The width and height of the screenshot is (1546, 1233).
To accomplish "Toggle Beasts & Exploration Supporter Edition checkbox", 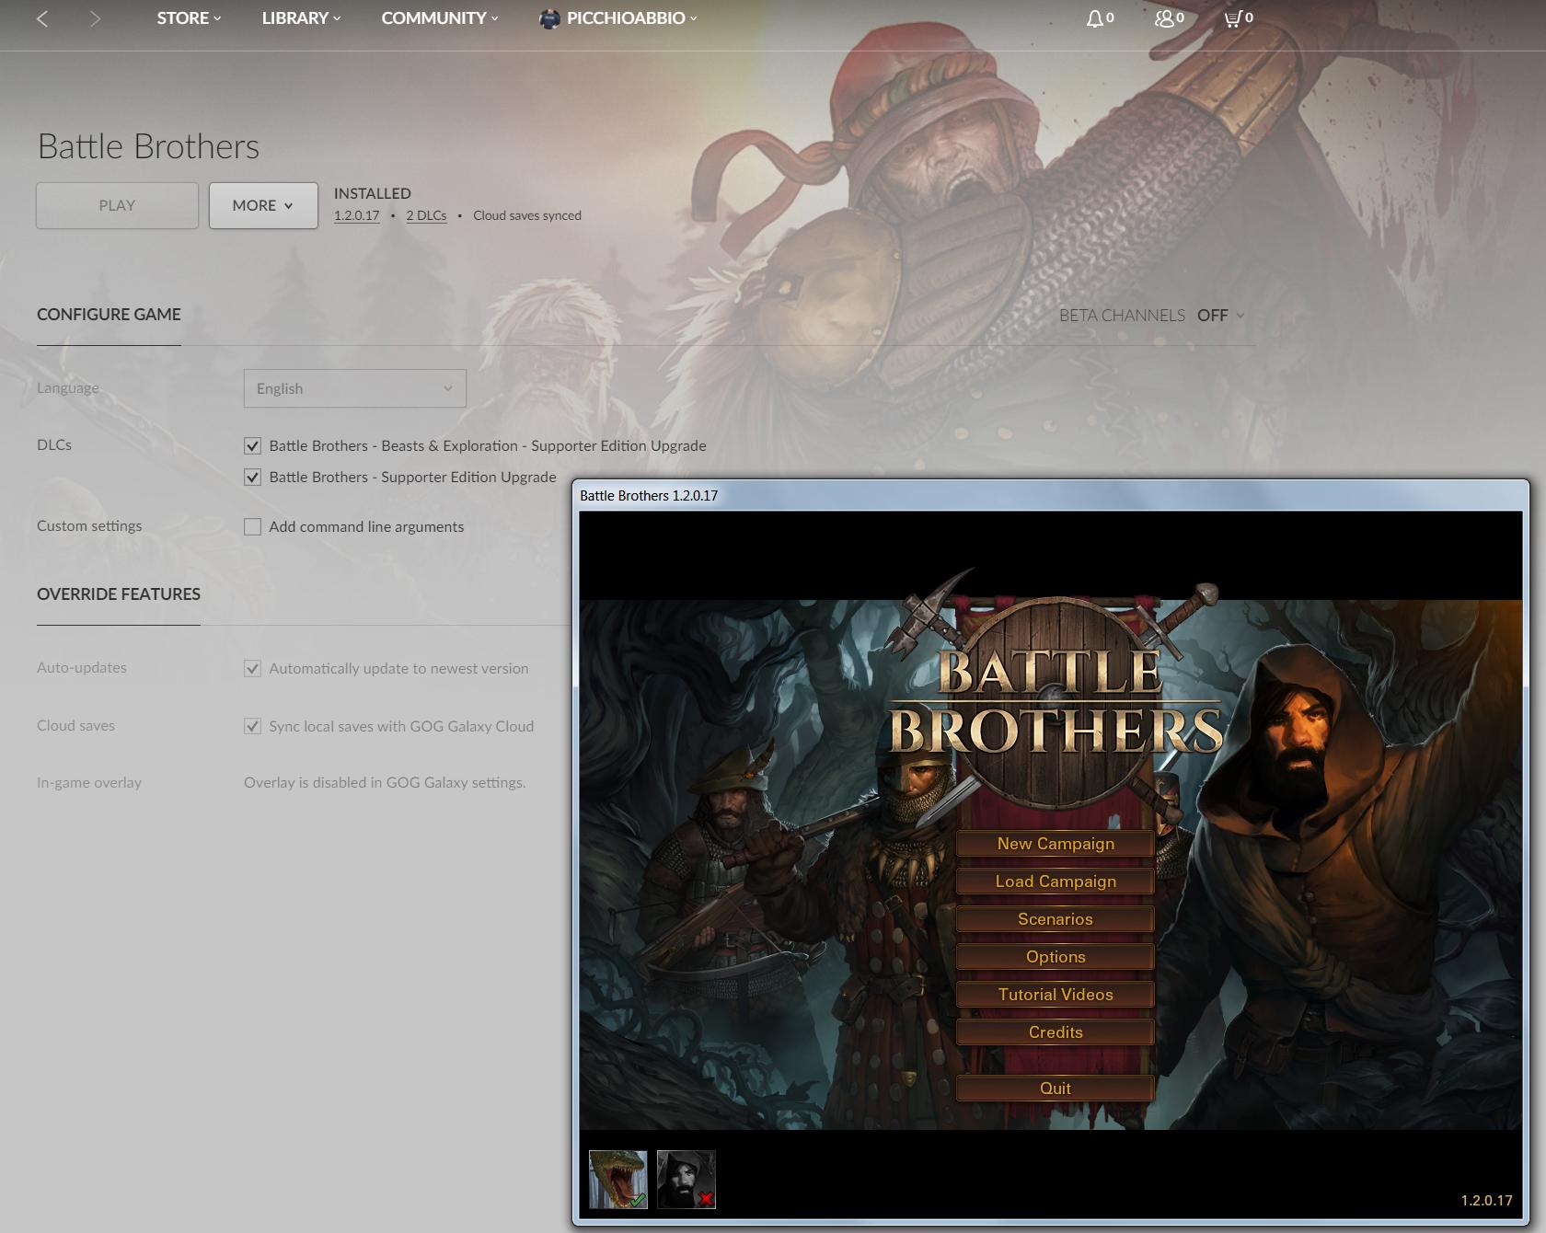I will (x=252, y=446).
